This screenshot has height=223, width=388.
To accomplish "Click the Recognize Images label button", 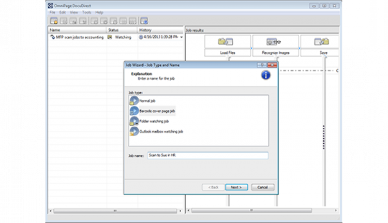I will tap(275, 53).
